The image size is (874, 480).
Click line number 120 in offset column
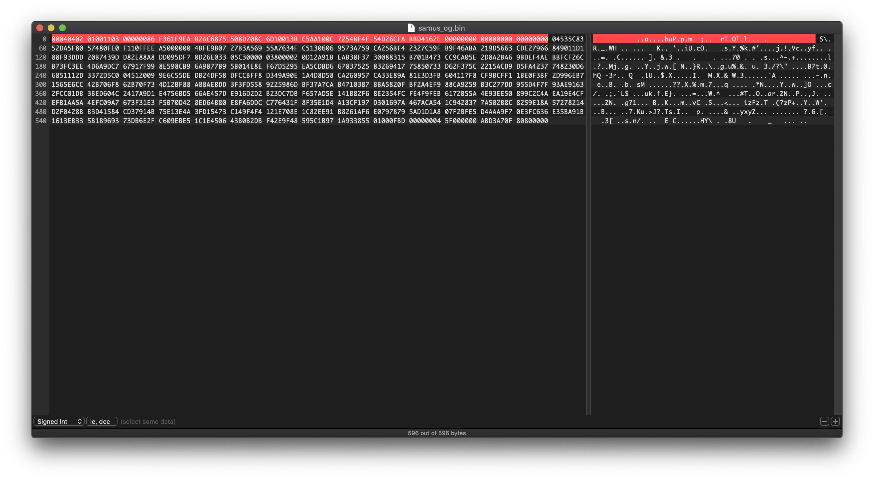tap(41, 57)
